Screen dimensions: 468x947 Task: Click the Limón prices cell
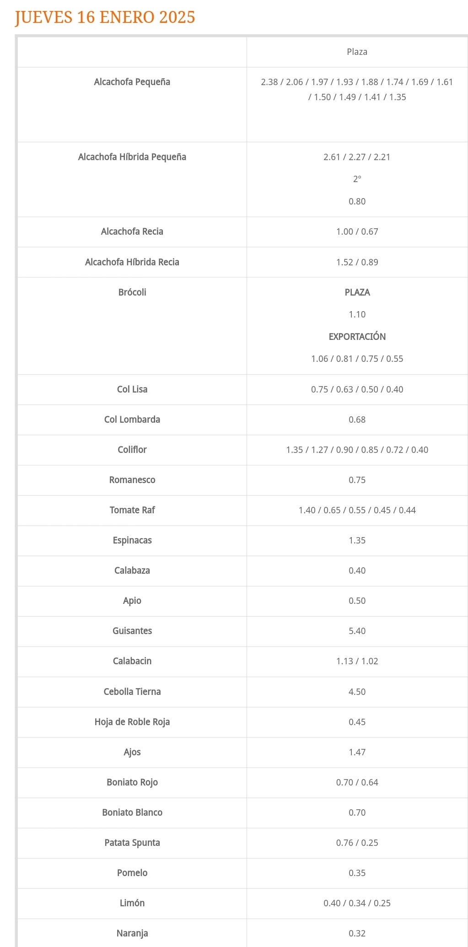[357, 903]
